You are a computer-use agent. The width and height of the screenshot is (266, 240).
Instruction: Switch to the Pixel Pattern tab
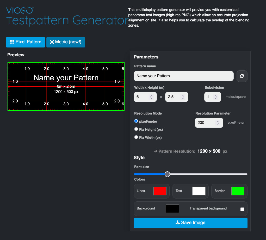25,42
